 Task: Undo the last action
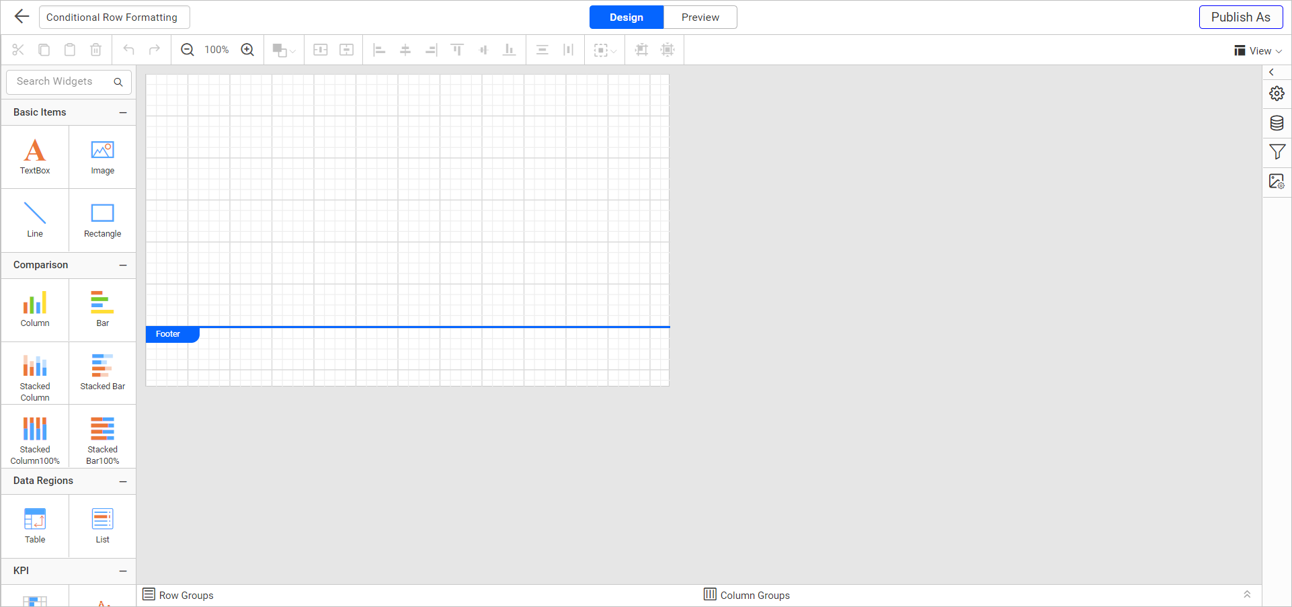[x=128, y=50]
